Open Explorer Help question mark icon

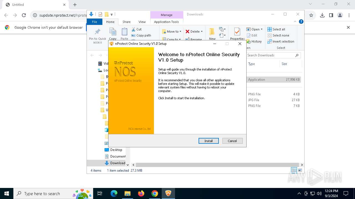coord(301,22)
